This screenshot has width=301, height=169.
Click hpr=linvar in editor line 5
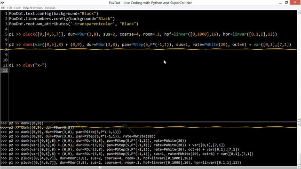235,34
